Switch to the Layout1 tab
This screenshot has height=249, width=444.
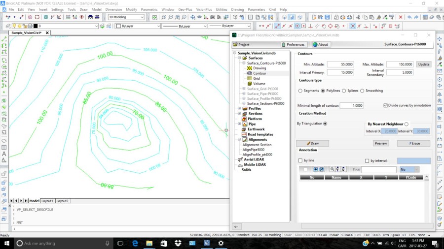pyautogui.click(x=47, y=201)
